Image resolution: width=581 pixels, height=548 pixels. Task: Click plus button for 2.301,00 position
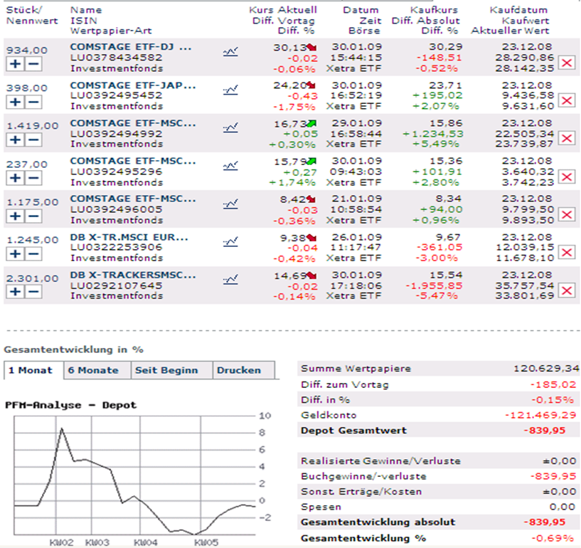[x=15, y=292]
